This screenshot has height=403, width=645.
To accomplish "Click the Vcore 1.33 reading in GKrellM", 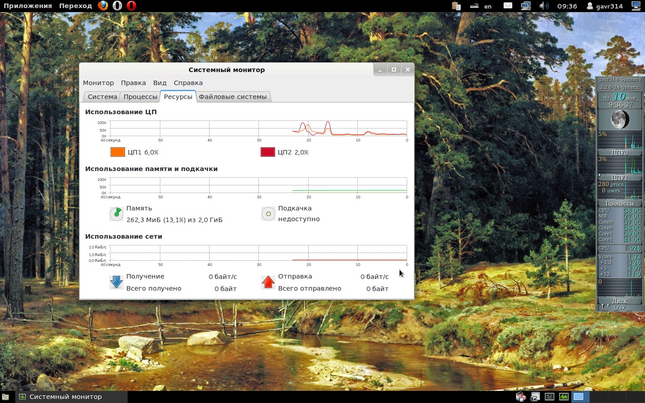I will [x=634, y=257].
